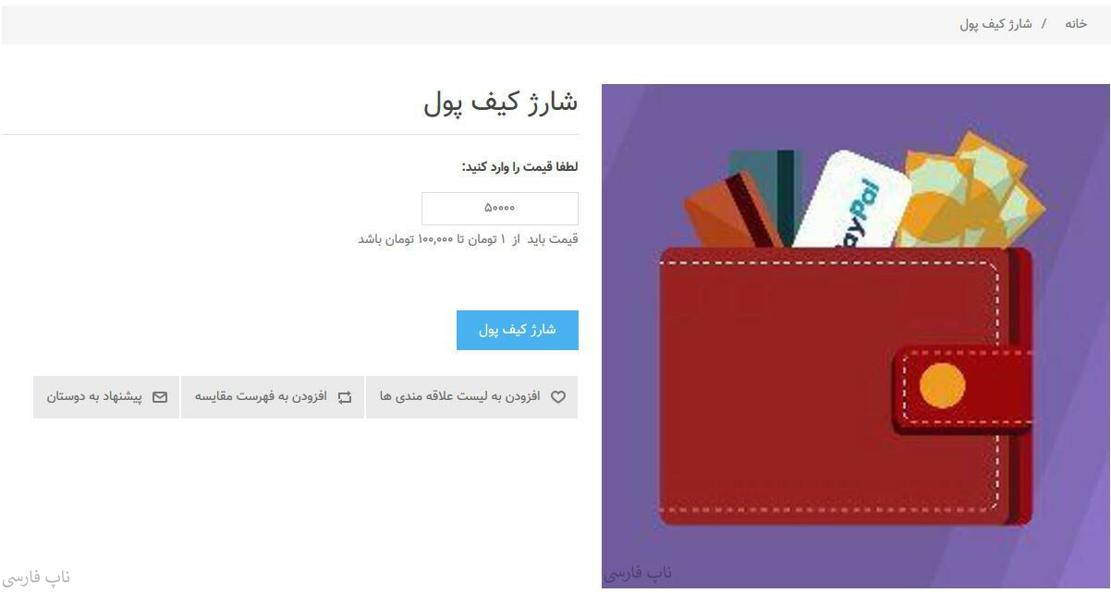Select شارژ کیف پول breadcrumb item

[x=995, y=24]
